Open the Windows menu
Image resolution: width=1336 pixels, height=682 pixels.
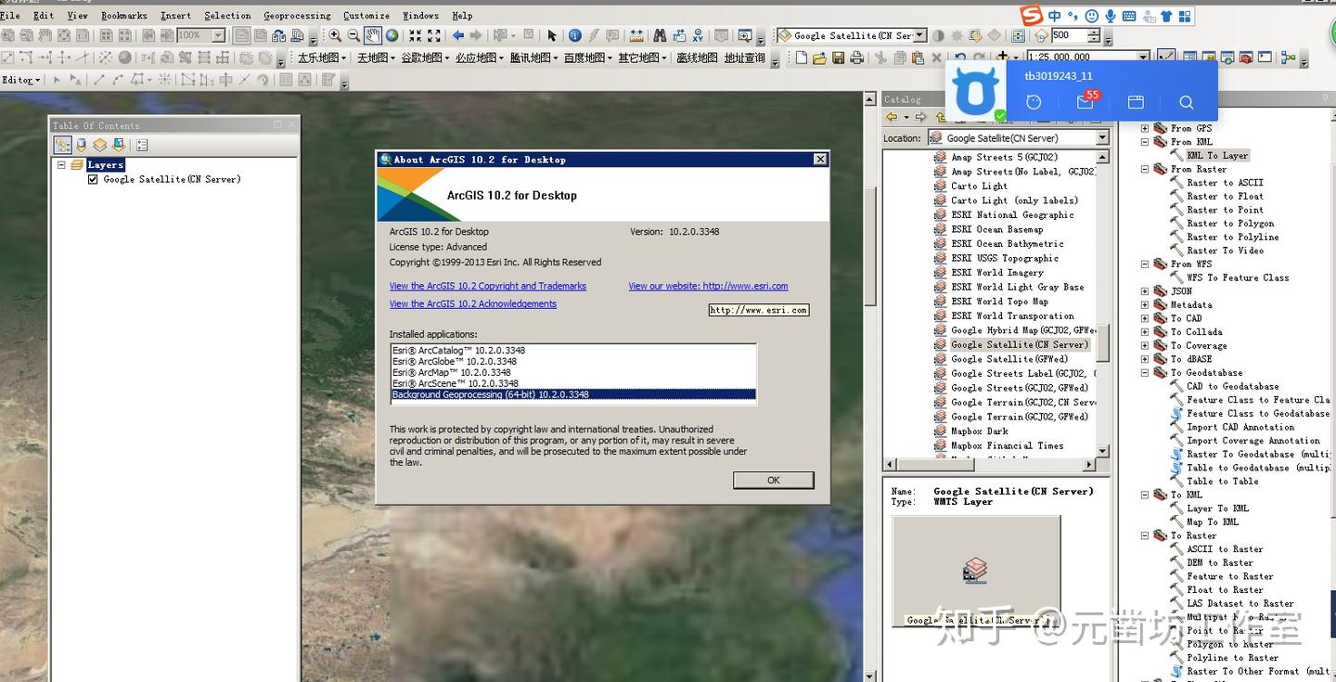point(420,15)
